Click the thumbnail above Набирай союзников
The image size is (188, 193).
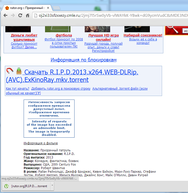[x=137, y=29]
